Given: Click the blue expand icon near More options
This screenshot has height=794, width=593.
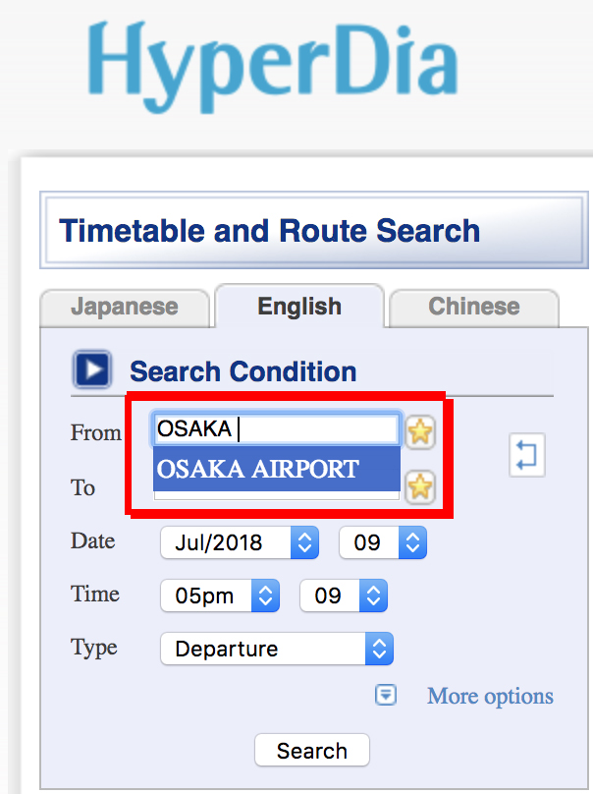Looking at the screenshot, I should (x=385, y=695).
